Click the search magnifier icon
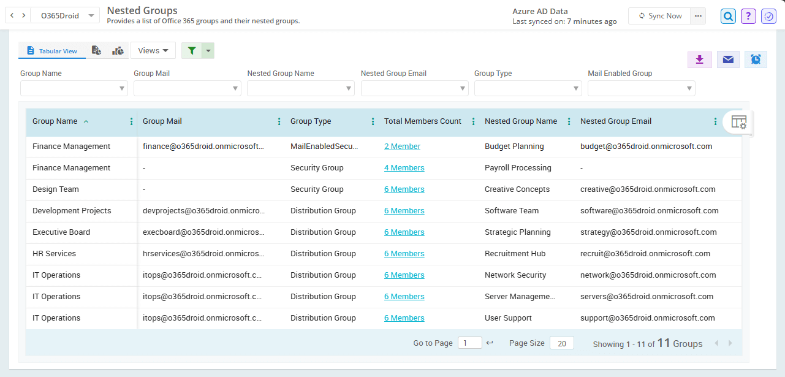The image size is (785, 377). [x=728, y=17]
